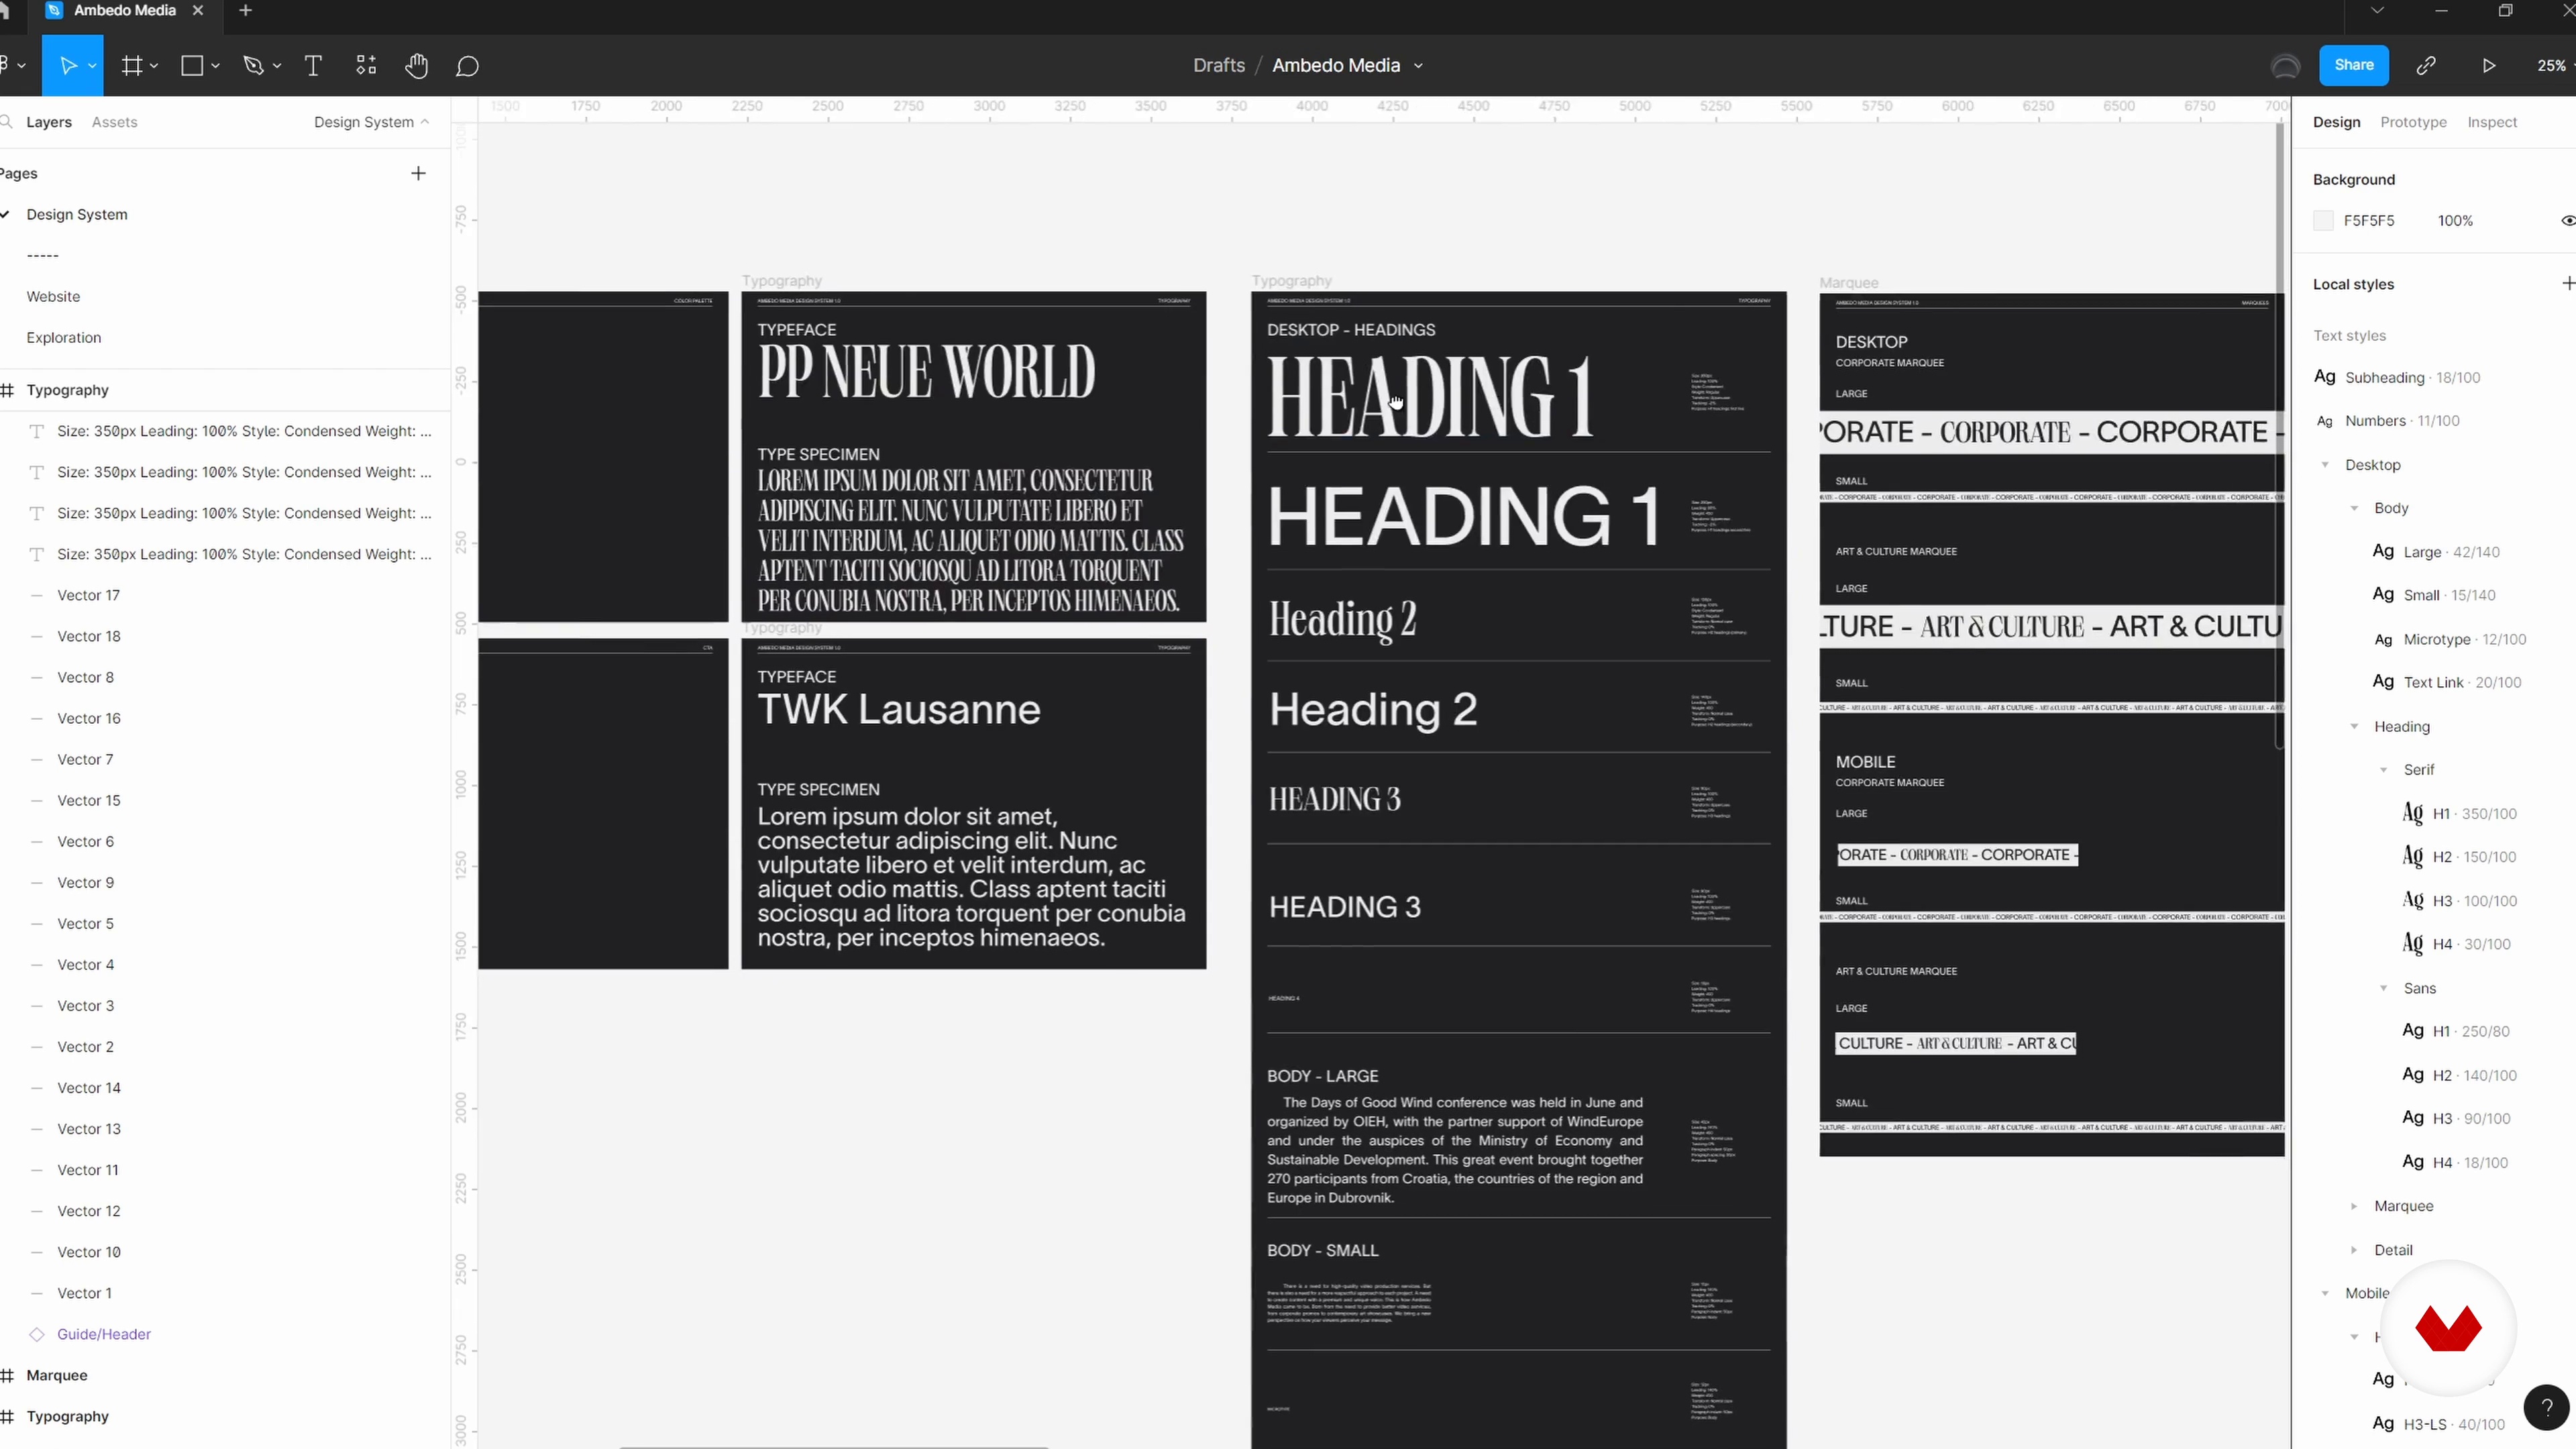Click the canvas vertical scrollbar
The image size is (2576, 1449).
[x=2279, y=435]
